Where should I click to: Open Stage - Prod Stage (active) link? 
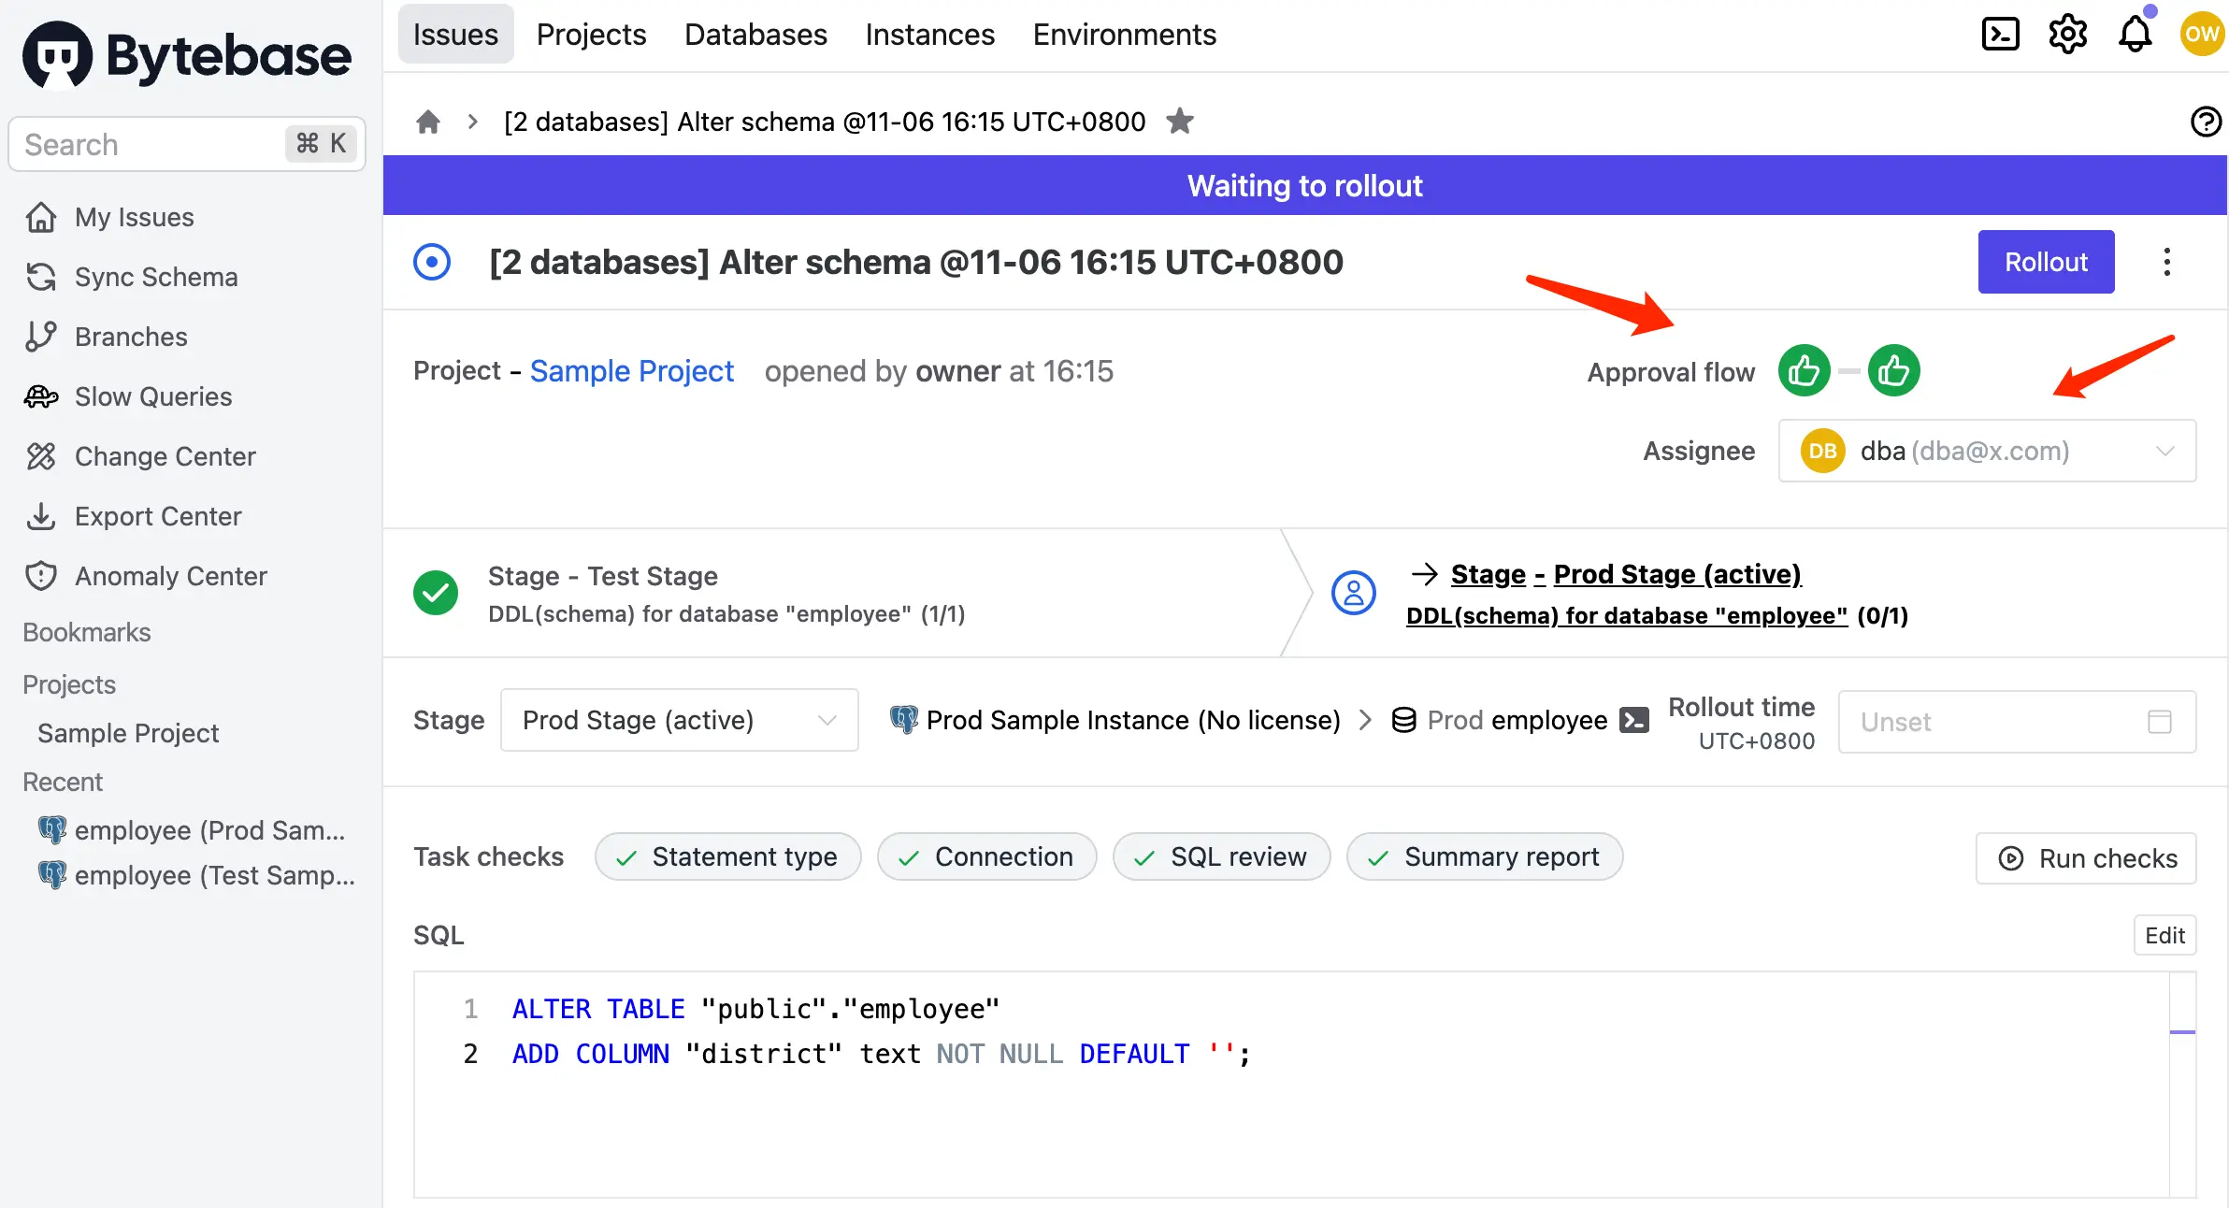pyautogui.click(x=1626, y=574)
